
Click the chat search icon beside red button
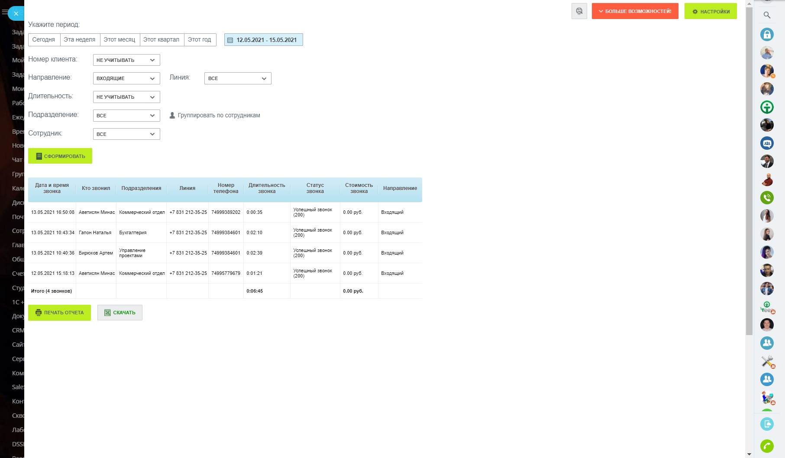579,11
